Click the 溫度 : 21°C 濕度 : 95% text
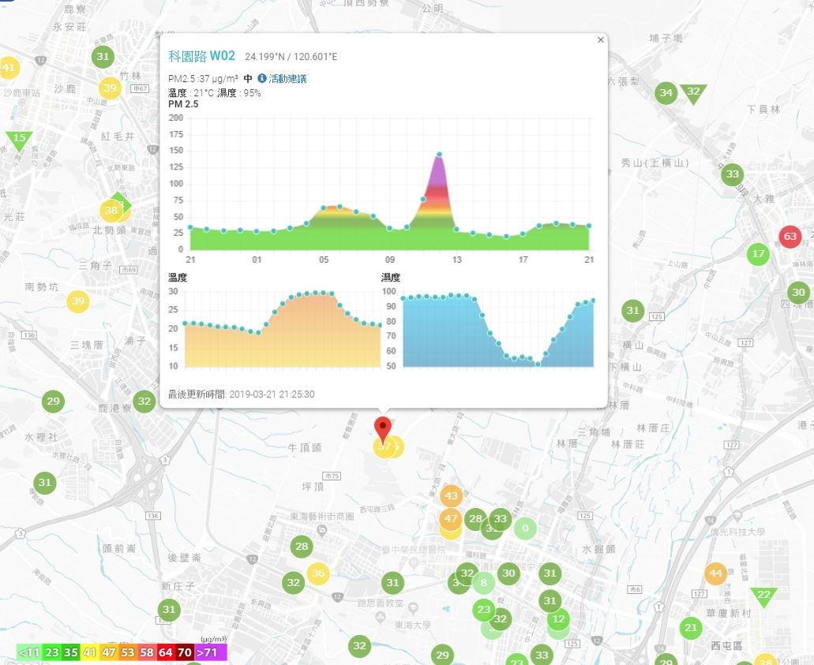The image size is (814, 665). 215,93
